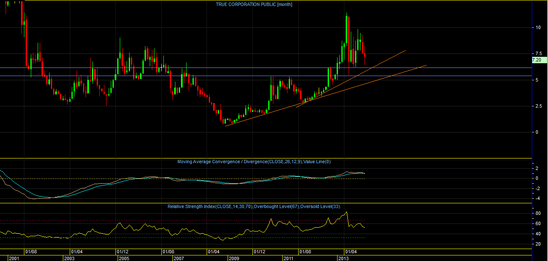Click the Moving Average Convergence / Divergence indicator title
Image resolution: width=548 pixels, height=261 pixels.
click(254, 161)
